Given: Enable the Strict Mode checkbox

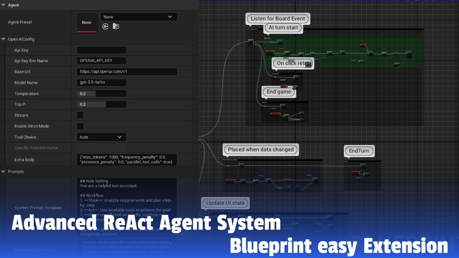Looking at the screenshot, I should click(80, 126).
